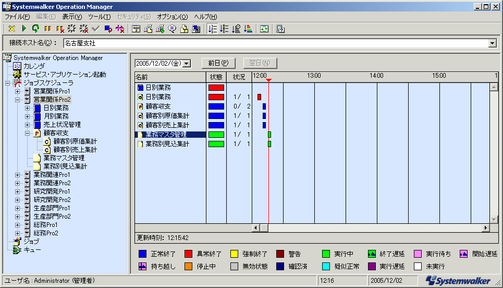Click the help monitor question mark icon
The width and height of the screenshot is (503, 288).
point(280,29)
